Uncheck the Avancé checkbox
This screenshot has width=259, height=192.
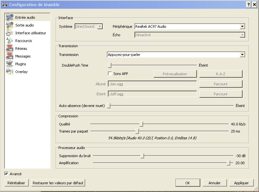point(6,174)
